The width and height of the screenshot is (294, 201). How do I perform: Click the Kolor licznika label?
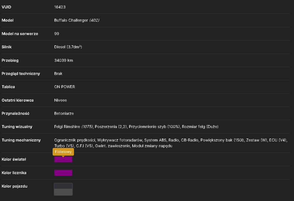(x=14, y=173)
